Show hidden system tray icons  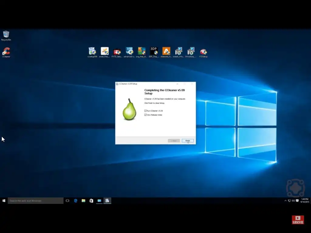click(x=285, y=201)
